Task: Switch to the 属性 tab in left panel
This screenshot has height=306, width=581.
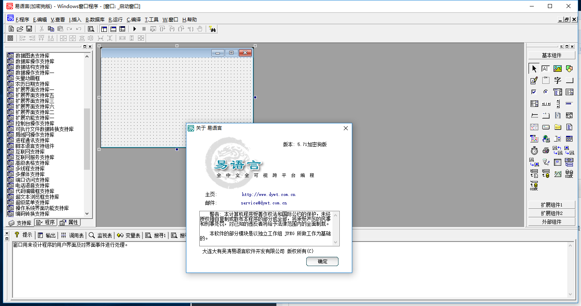Action: 69,223
